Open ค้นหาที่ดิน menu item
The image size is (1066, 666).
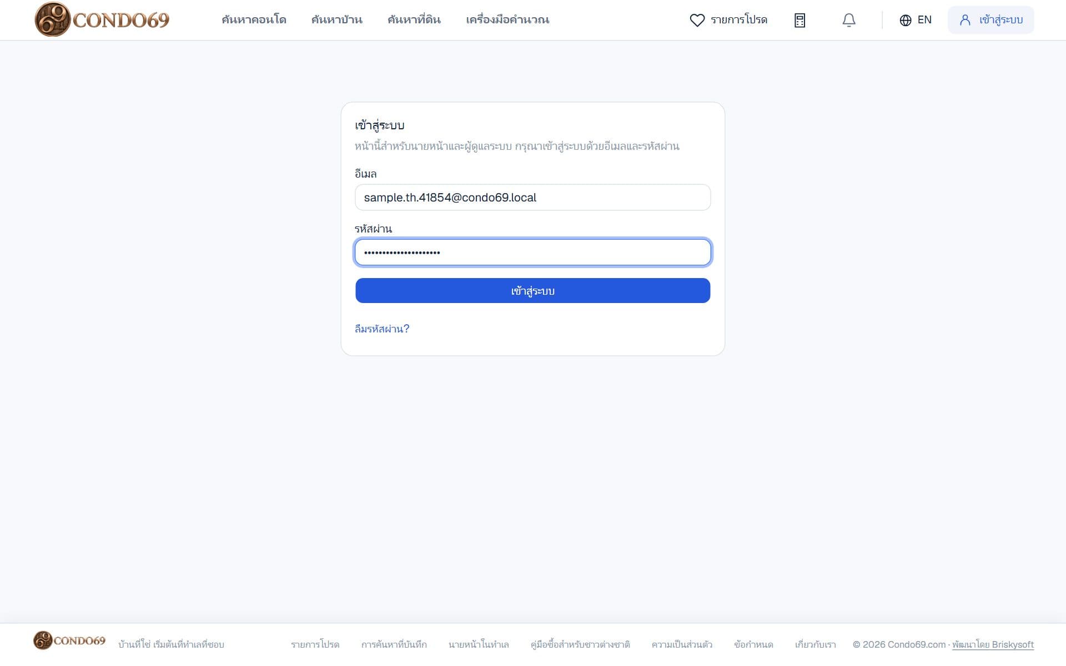tap(414, 20)
